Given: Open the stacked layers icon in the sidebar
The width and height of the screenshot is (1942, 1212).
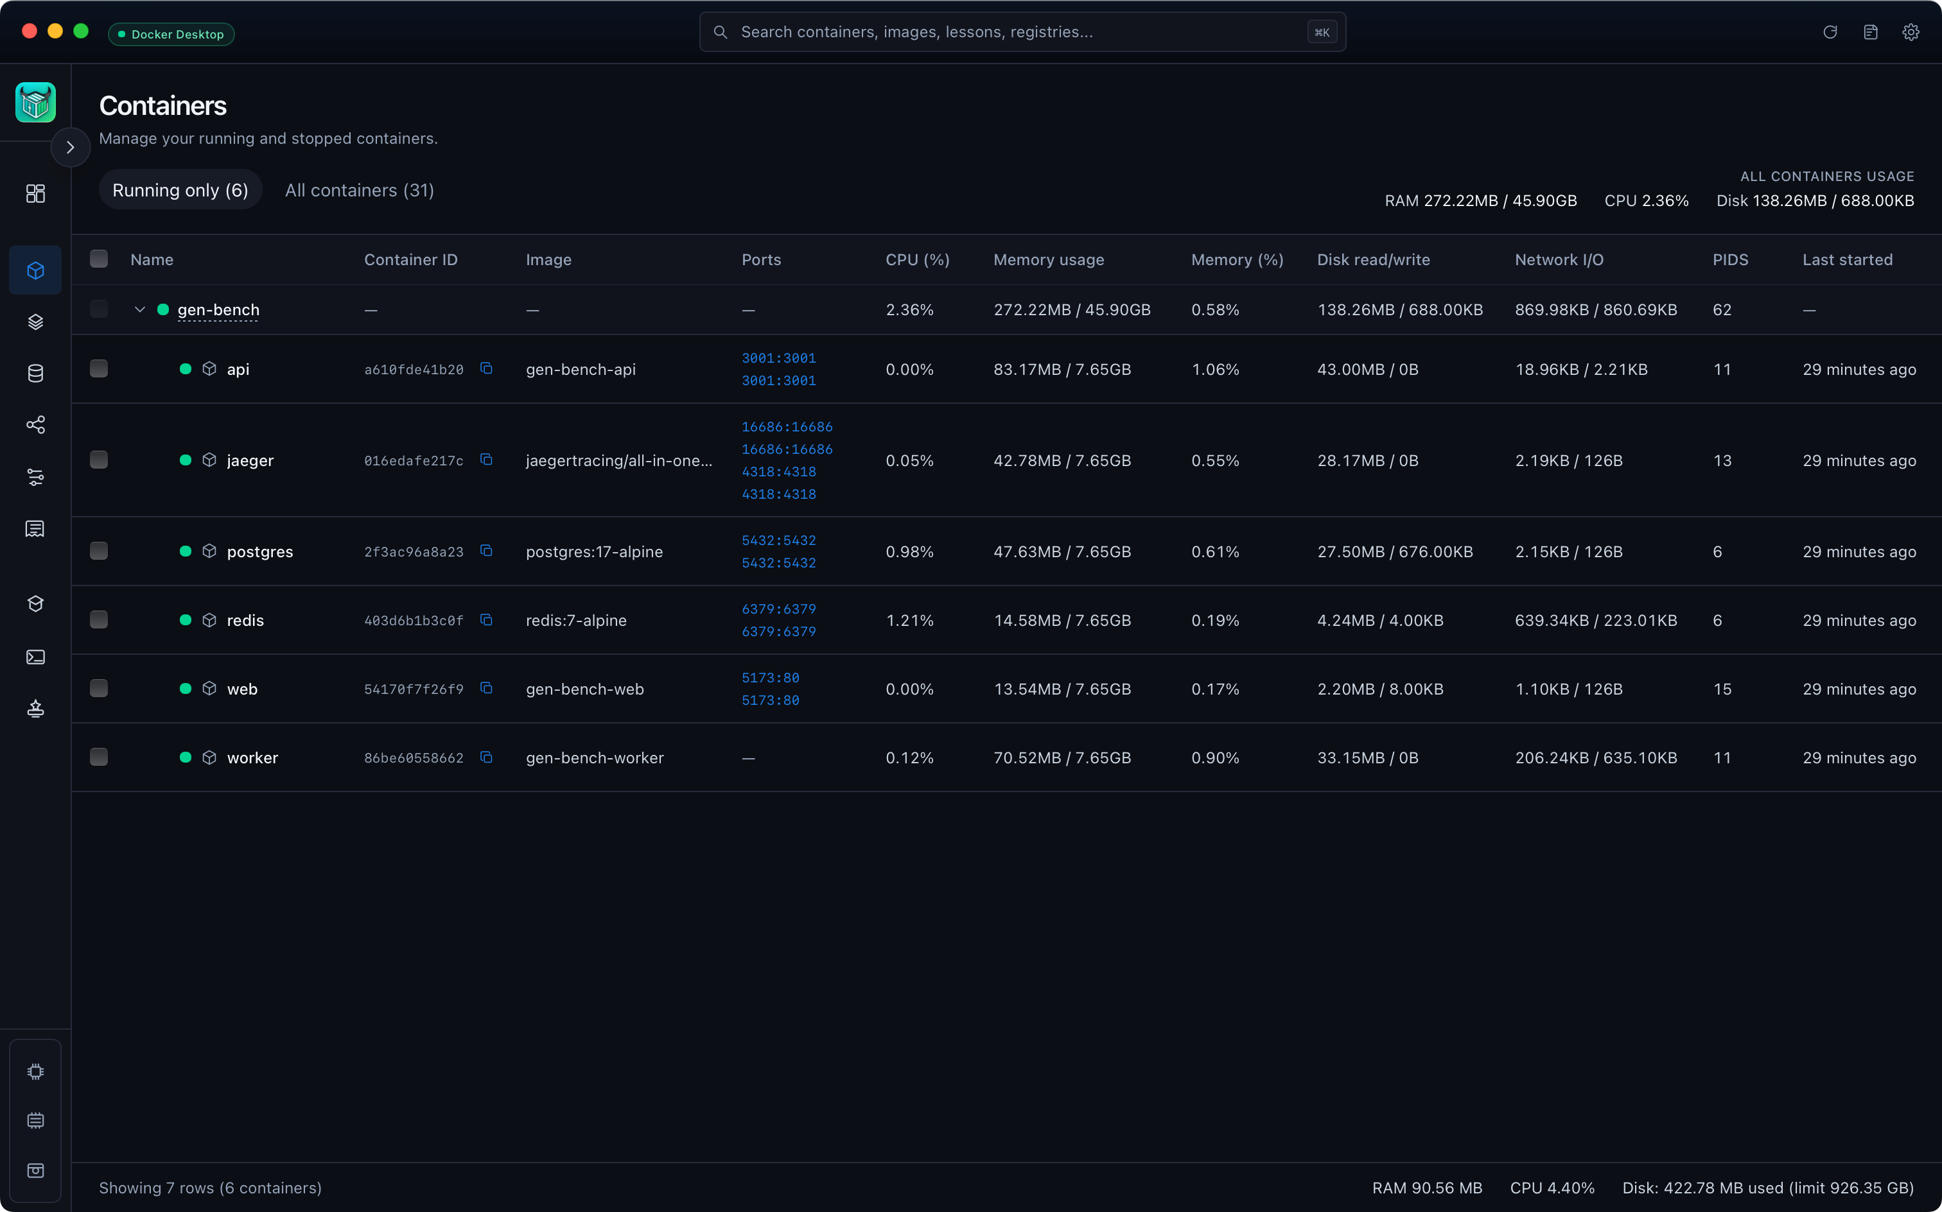Looking at the screenshot, I should coord(35,322).
